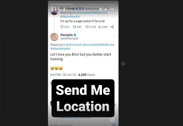Image resolution: width=183 pixels, height=126 pixels.
Task: Open Penny2x tweet's vertical dots menu
Action: point(115,36)
